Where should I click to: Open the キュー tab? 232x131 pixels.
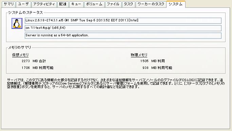(76, 4)
